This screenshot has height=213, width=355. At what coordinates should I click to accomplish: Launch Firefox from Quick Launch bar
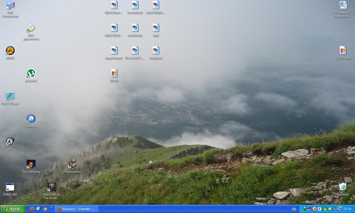pyautogui.click(x=32, y=209)
